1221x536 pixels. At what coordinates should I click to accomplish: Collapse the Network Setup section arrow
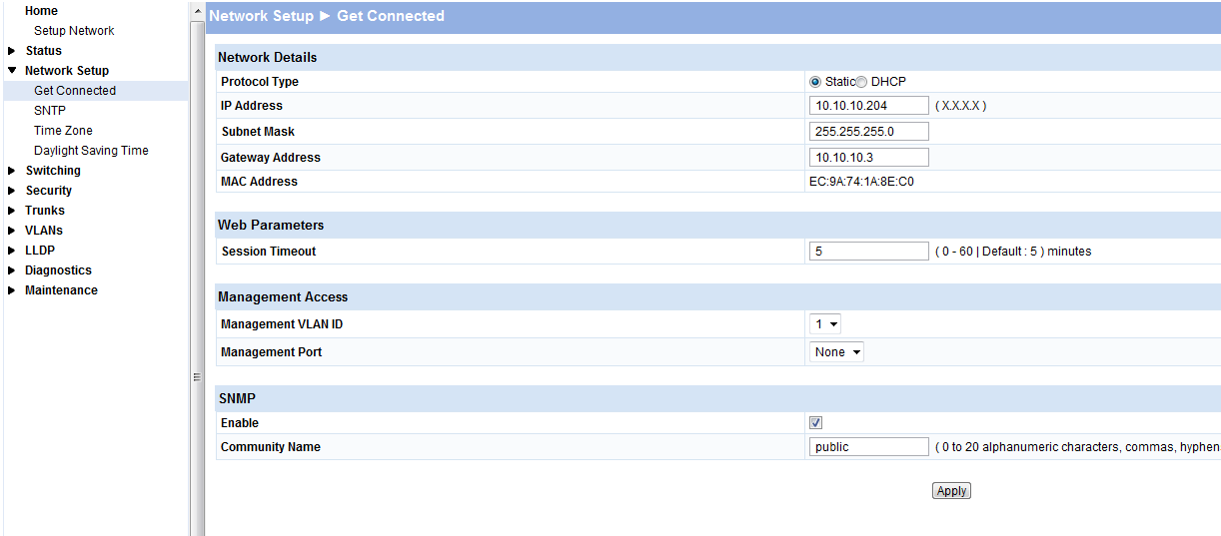point(12,71)
